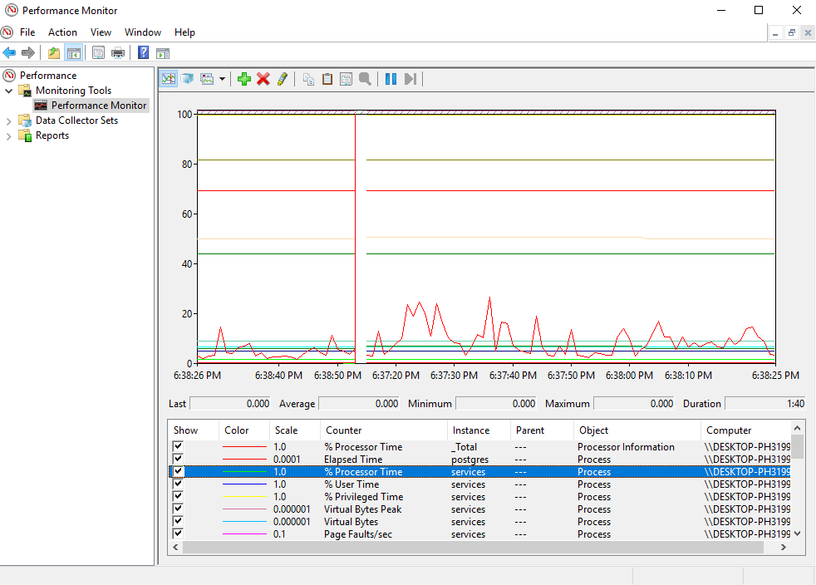Click the Paste Counter List icon
This screenshot has height=585, width=816.
(327, 78)
